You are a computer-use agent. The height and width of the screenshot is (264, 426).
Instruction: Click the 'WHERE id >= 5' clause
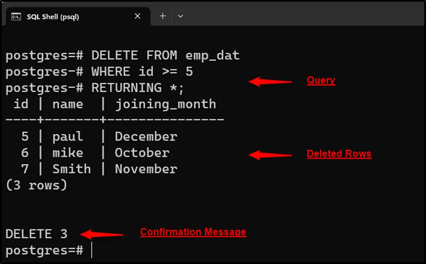tap(142, 72)
